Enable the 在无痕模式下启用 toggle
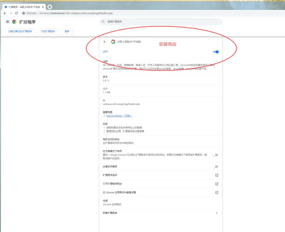This screenshot has width=285, height=232. 215,155
